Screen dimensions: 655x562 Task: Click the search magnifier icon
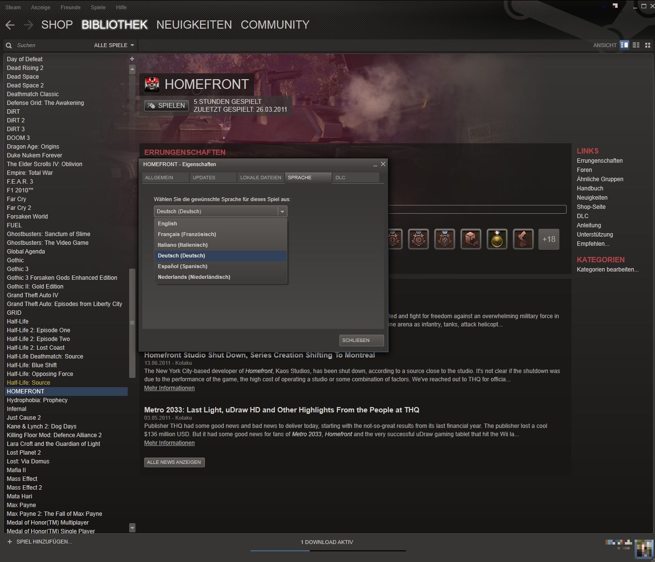(x=9, y=45)
